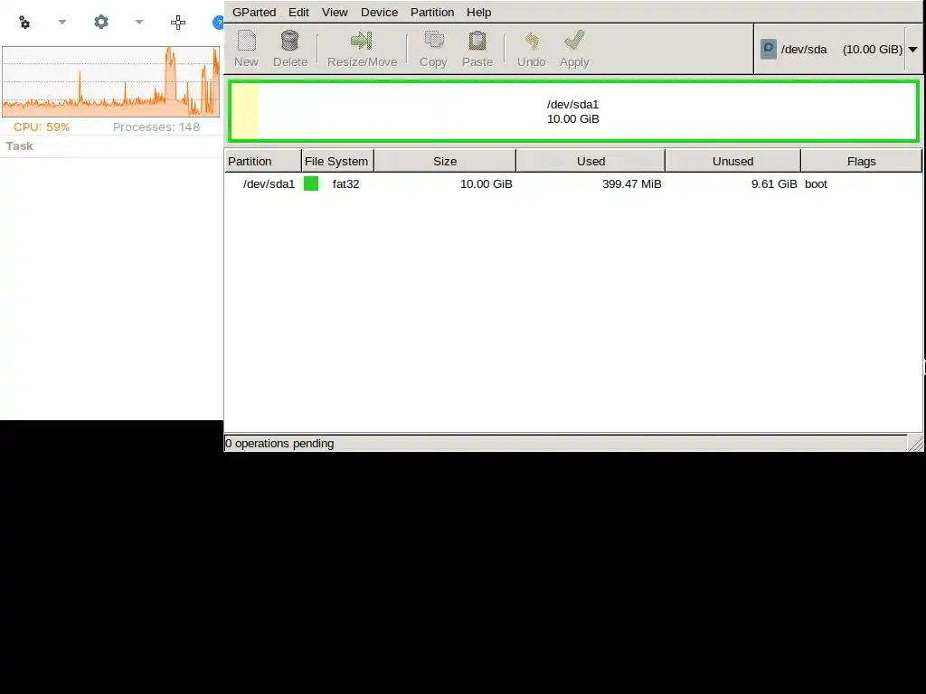This screenshot has height=694, width=926.
Task: Click the Partition column header
Action: (x=263, y=161)
